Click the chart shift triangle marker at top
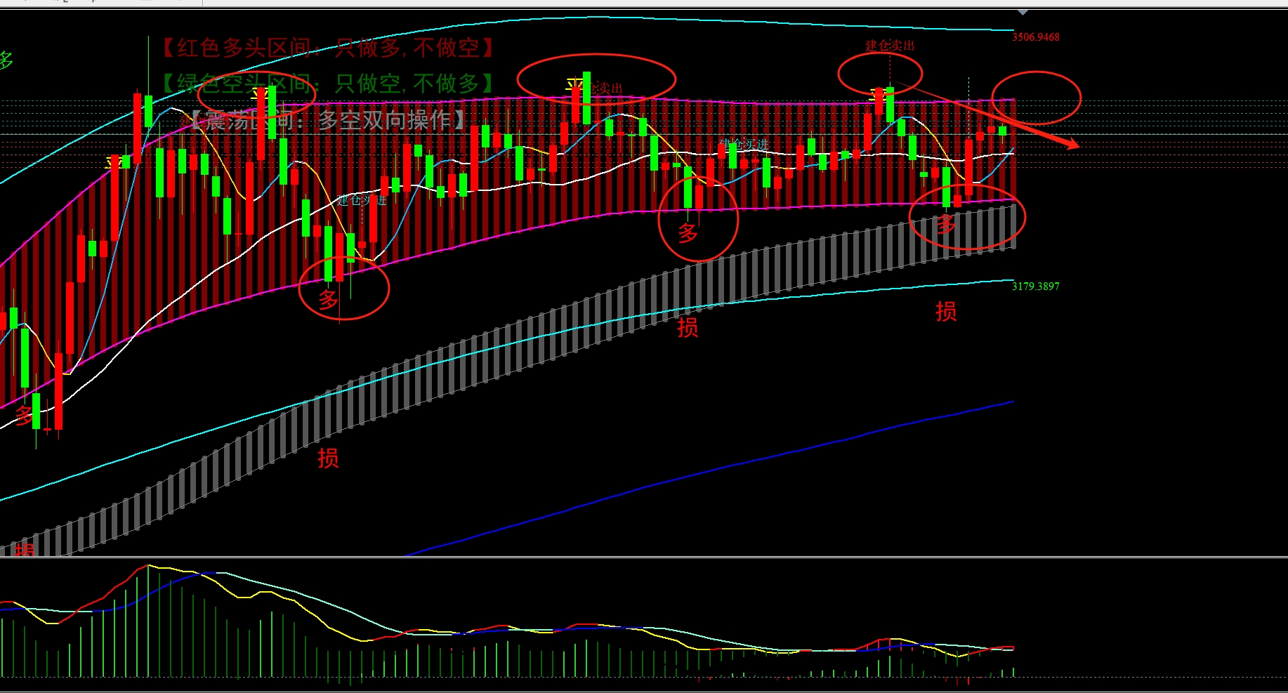The image size is (1288, 693). (x=1023, y=12)
